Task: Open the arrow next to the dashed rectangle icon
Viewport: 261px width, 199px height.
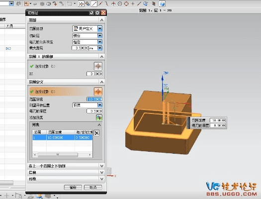Action: [x=75, y=3]
